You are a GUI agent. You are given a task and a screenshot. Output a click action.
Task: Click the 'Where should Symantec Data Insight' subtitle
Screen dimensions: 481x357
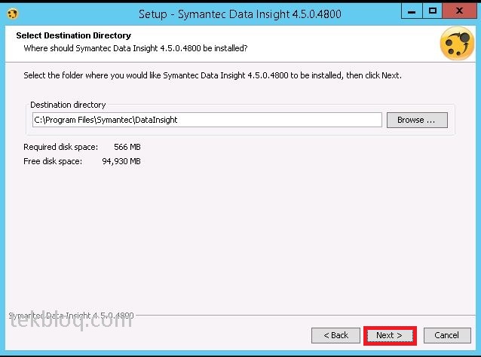tap(136, 48)
